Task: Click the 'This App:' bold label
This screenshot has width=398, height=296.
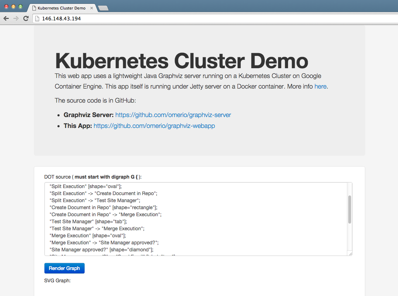Action: click(x=78, y=126)
